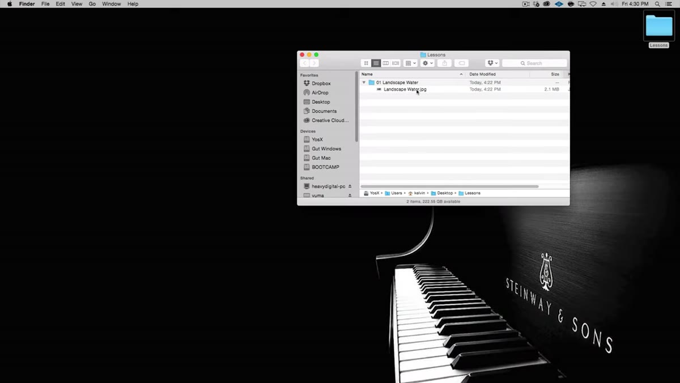Open the Finder menu

point(27,4)
